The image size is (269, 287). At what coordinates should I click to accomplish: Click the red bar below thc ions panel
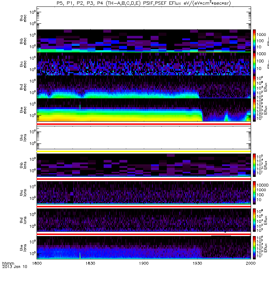(x=144, y=207)
